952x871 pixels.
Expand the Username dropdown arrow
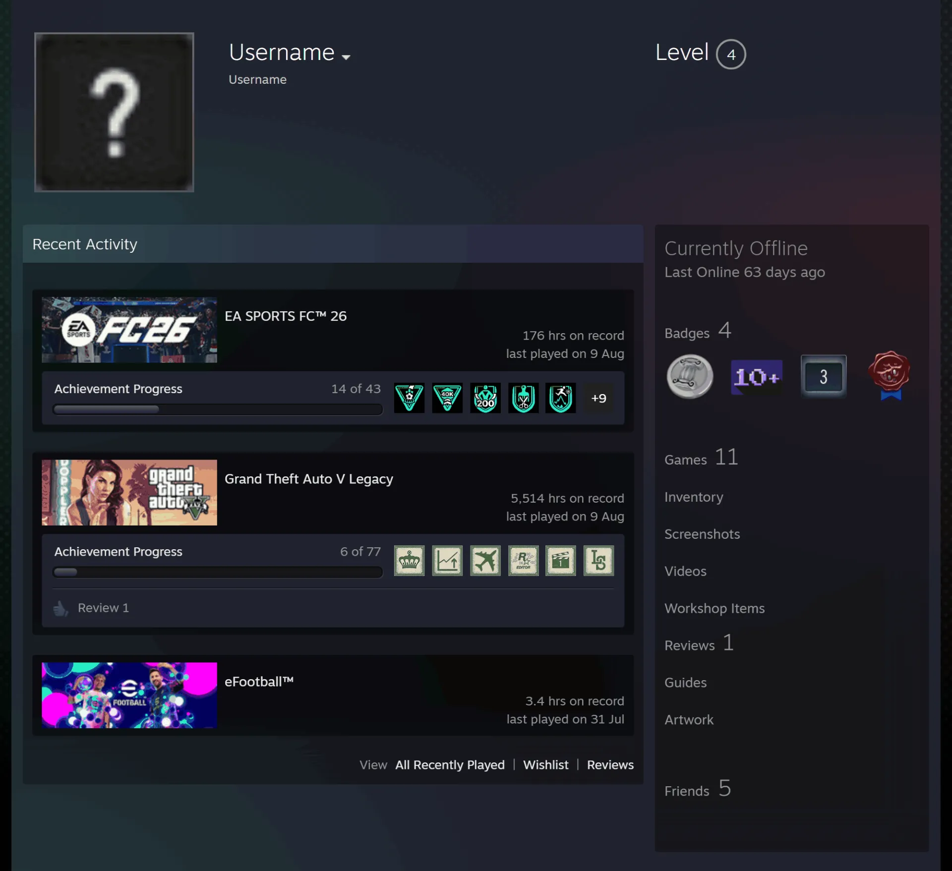coord(346,57)
